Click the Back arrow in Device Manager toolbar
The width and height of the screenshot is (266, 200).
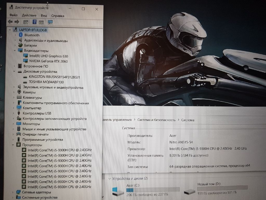click(10, 22)
